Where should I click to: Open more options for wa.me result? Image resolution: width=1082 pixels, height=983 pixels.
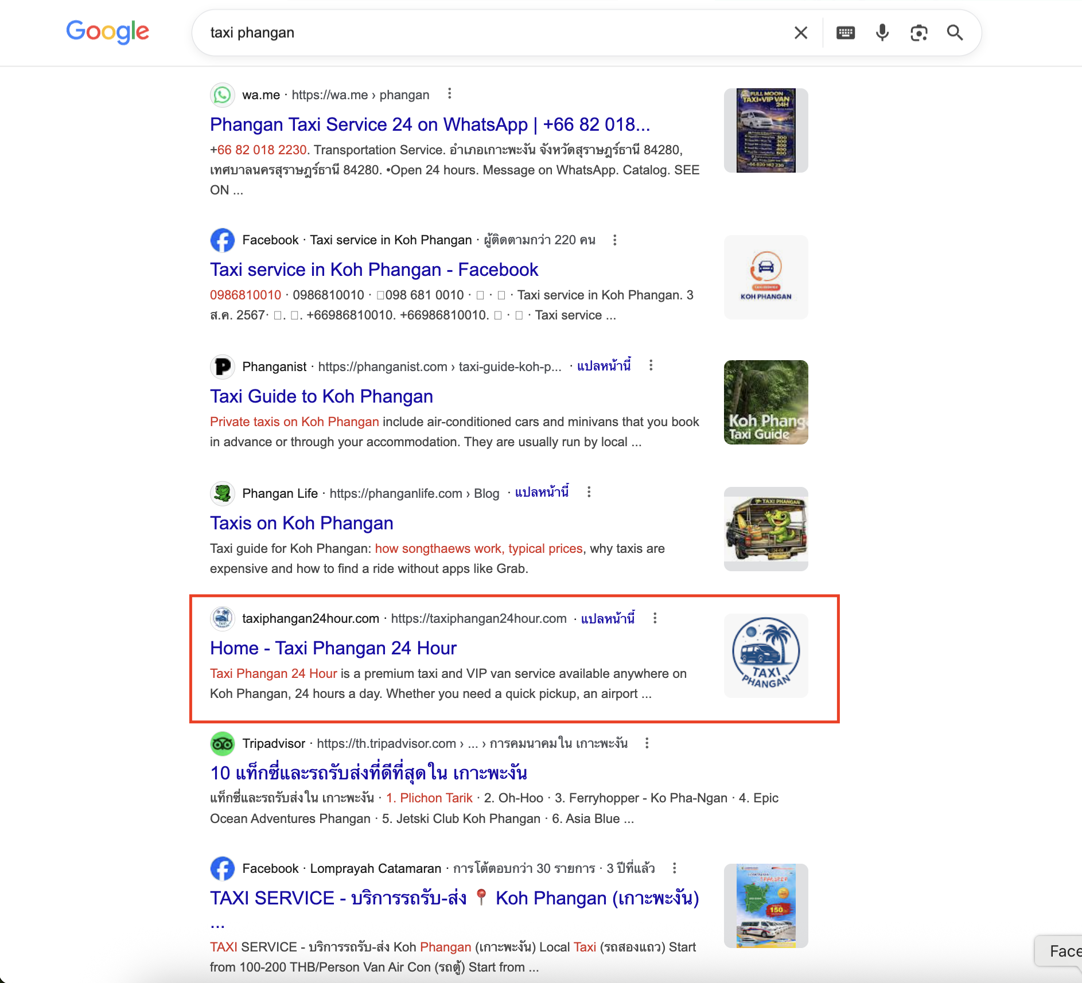450,93
